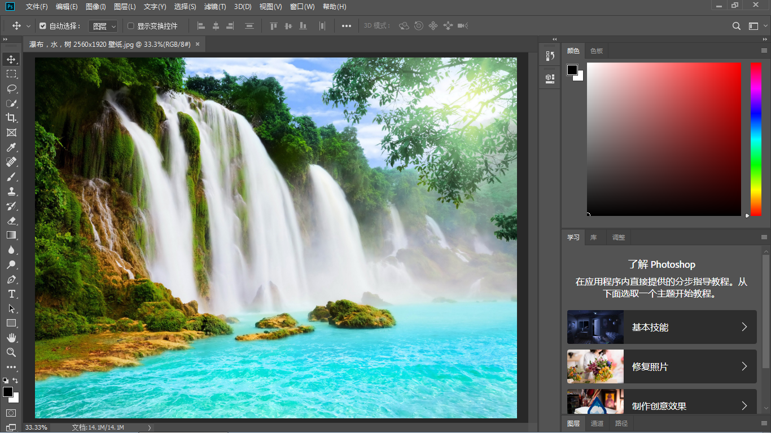
Task: Select the Eyedropper tool
Action: click(11, 147)
